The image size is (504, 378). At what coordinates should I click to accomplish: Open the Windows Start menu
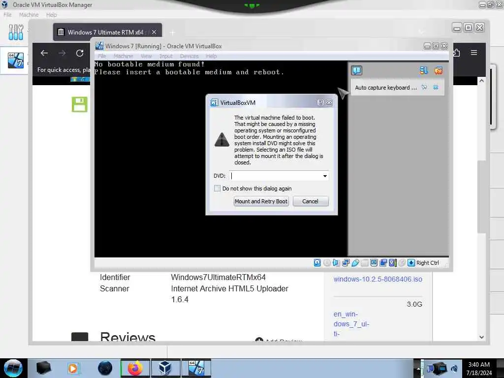tap(13, 368)
